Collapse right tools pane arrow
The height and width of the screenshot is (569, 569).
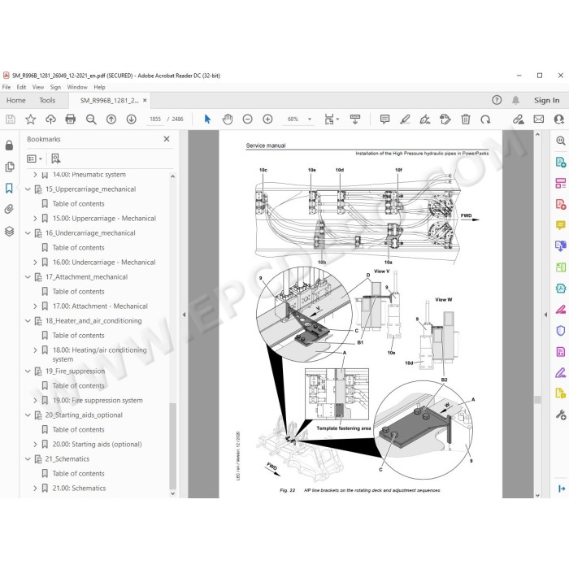[x=545, y=315]
